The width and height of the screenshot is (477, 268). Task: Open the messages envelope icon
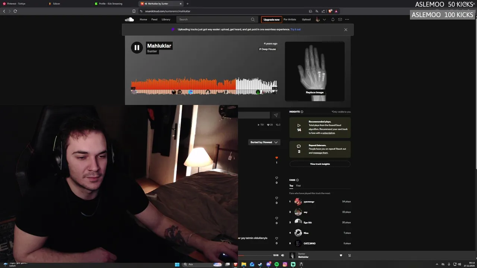click(x=340, y=19)
